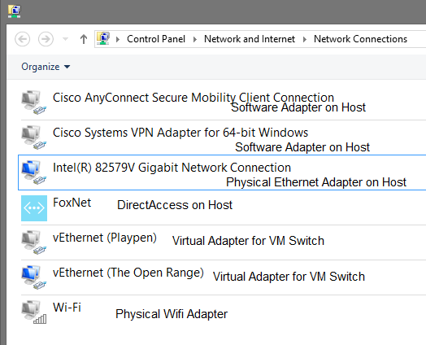The width and height of the screenshot is (426, 345).
Task: Select the Cisco Systems VPN Adapter icon
Action: [34, 138]
